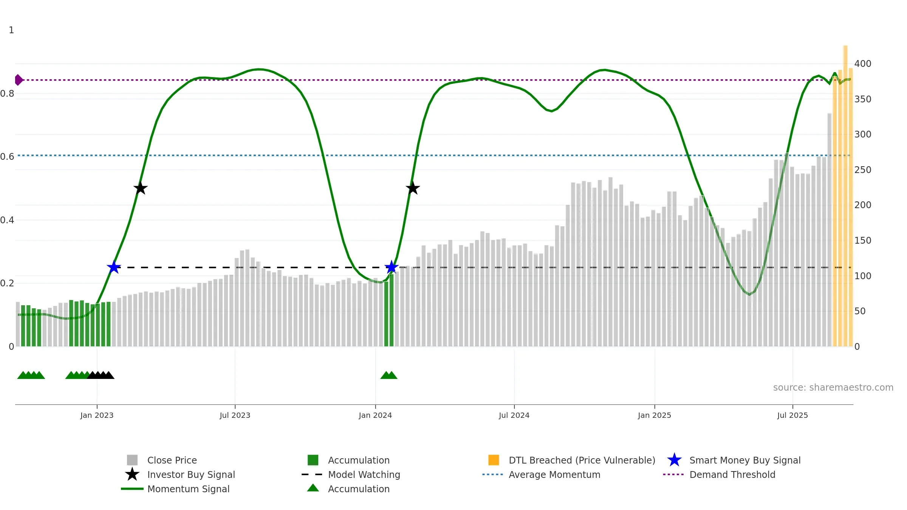
Task: Click the black Investor Buy star in early 2024
Action: pyautogui.click(x=413, y=188)
